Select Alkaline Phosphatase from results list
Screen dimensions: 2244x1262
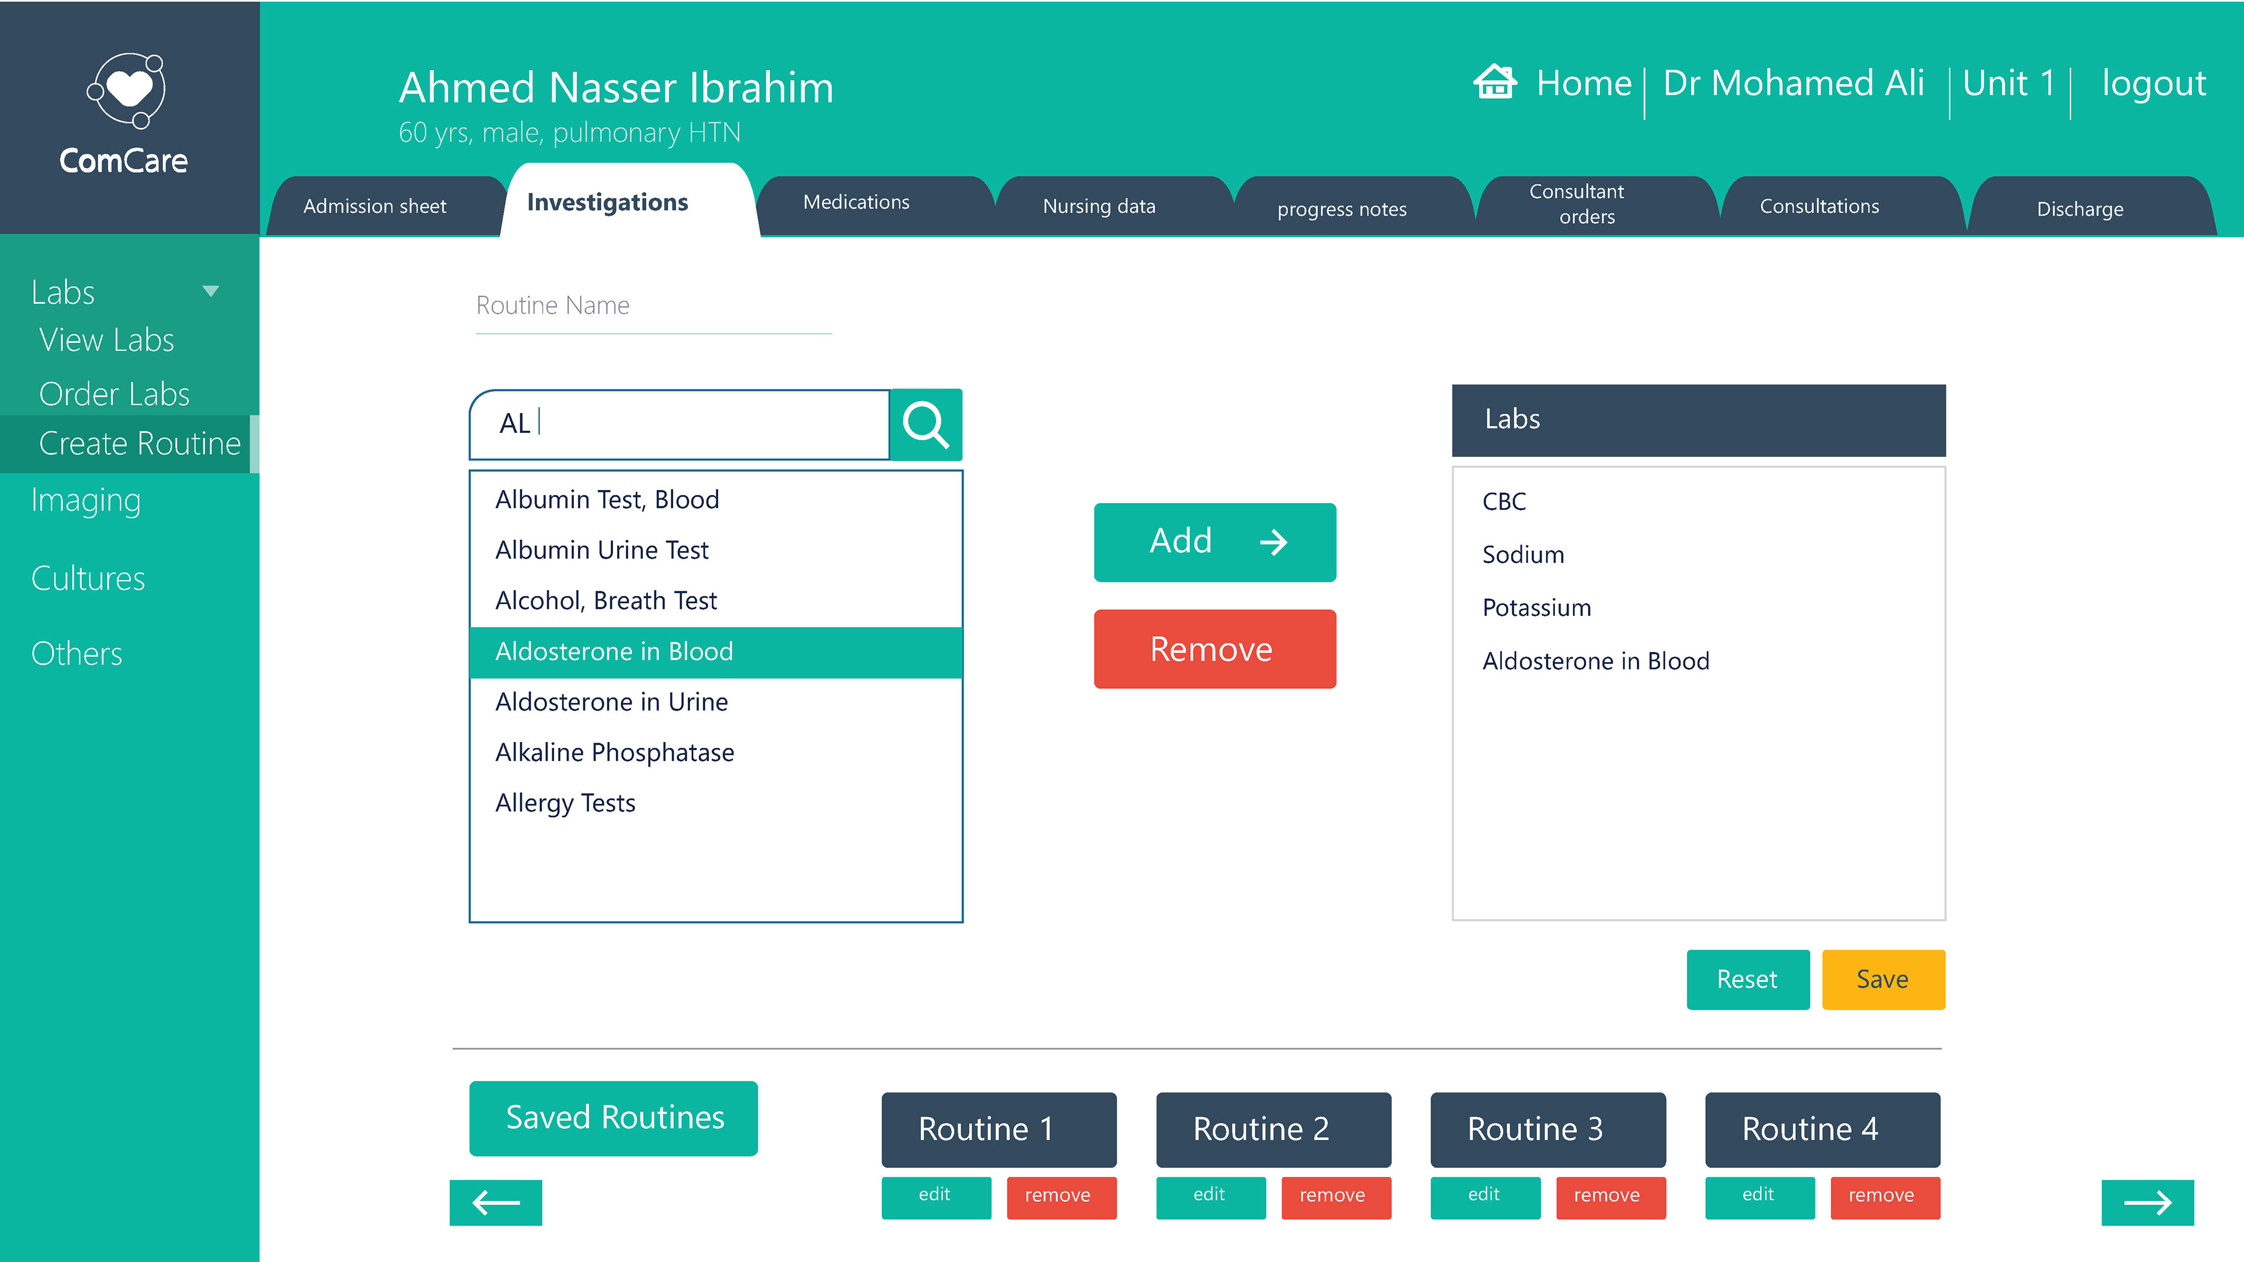[x=614, y=753]
